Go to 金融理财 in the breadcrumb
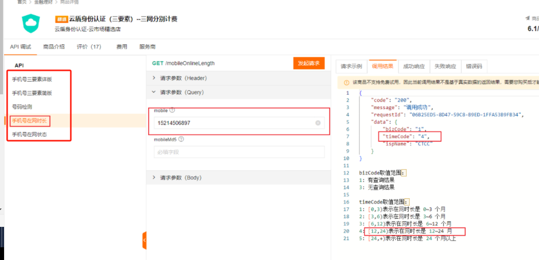 (43, 2)
